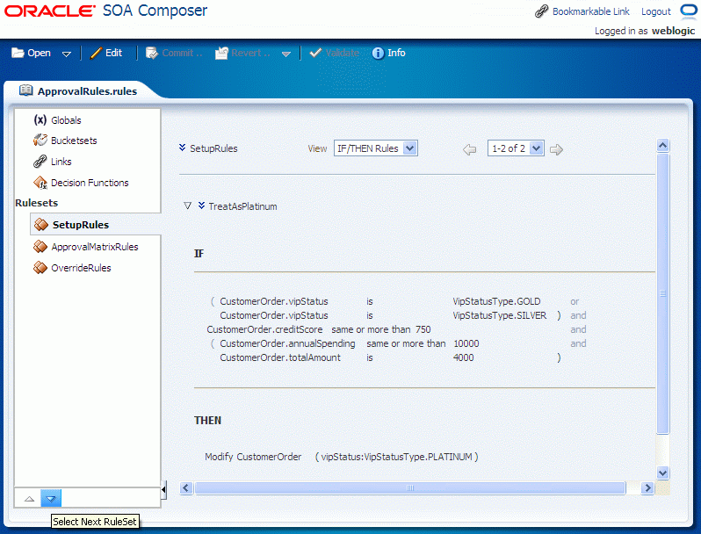
Task: Go to next rules page arrow
Action: (556, 149)
